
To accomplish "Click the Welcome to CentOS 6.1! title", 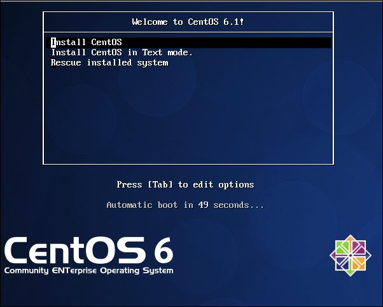I will [x=188, y=22].
